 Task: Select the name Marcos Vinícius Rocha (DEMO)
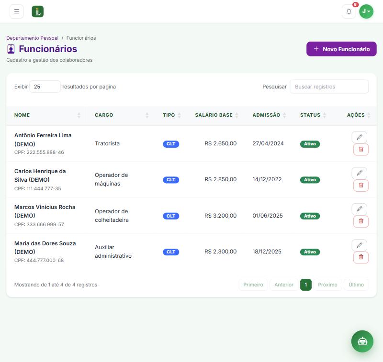pyautogui.click(x=45, y=211)
